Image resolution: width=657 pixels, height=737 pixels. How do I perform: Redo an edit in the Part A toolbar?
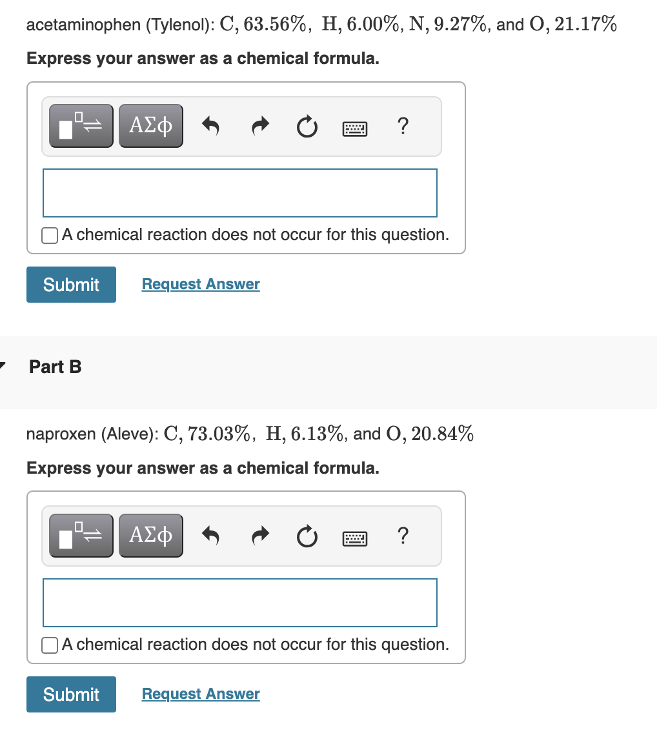[259, 126]
